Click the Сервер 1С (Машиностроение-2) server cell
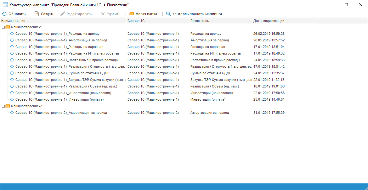Screen dimensions: 368x190 pyautogui.click(x=153, y=113)
